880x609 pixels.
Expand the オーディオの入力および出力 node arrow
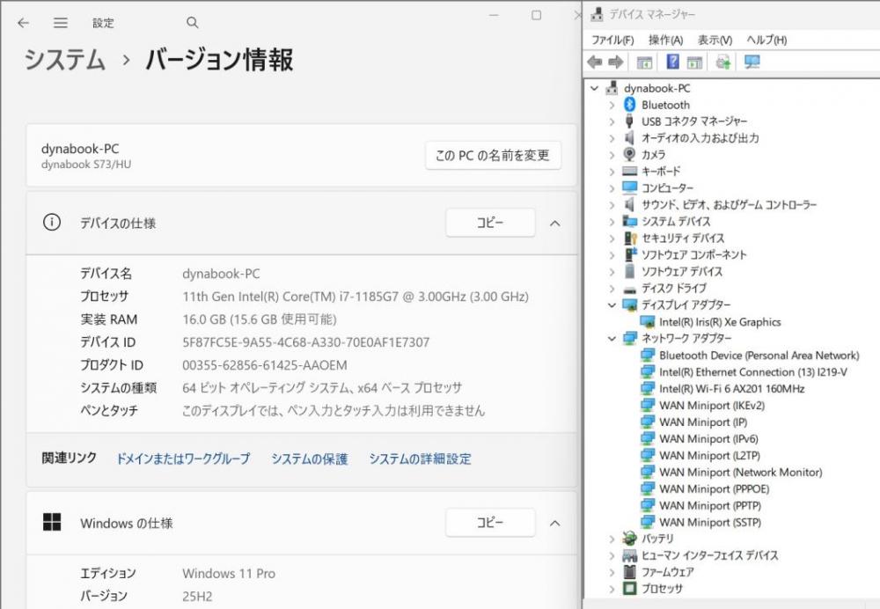612,138
